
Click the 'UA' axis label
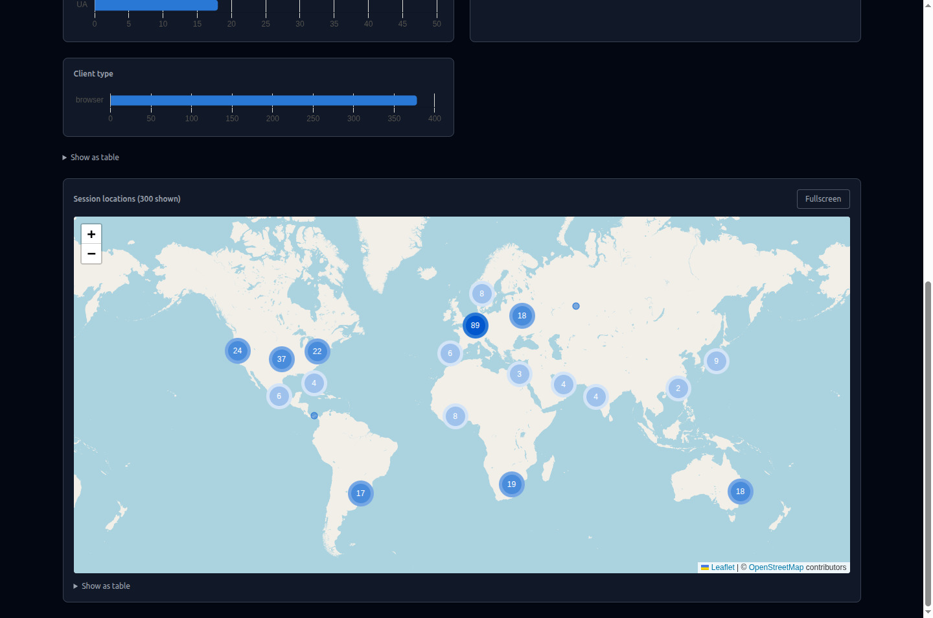[x=82, y=5]
